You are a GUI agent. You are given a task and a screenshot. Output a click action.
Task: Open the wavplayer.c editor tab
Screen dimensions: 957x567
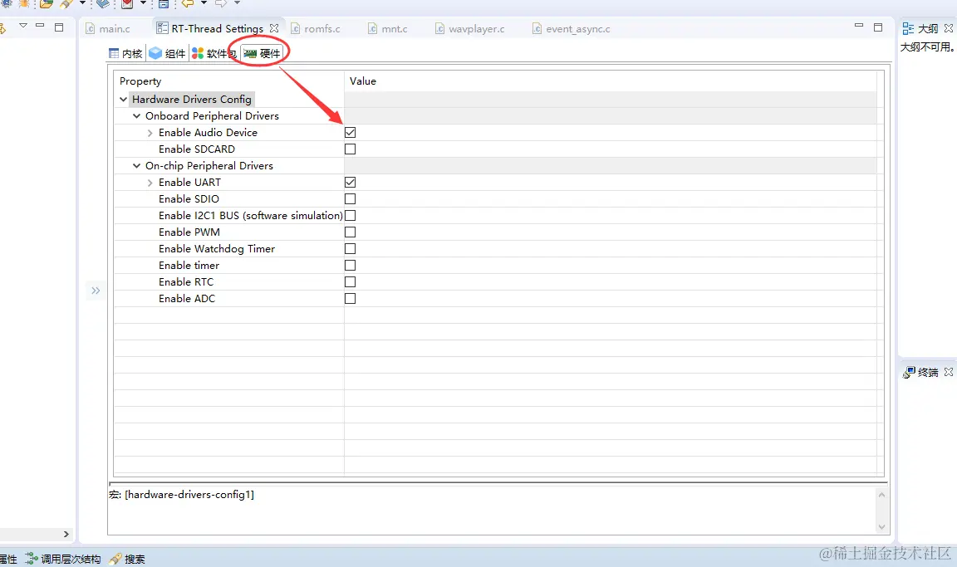(470, 29)
